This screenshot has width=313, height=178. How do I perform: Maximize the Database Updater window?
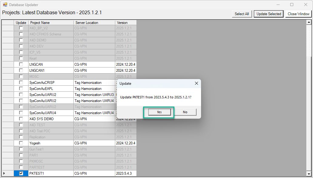(292, 5)
